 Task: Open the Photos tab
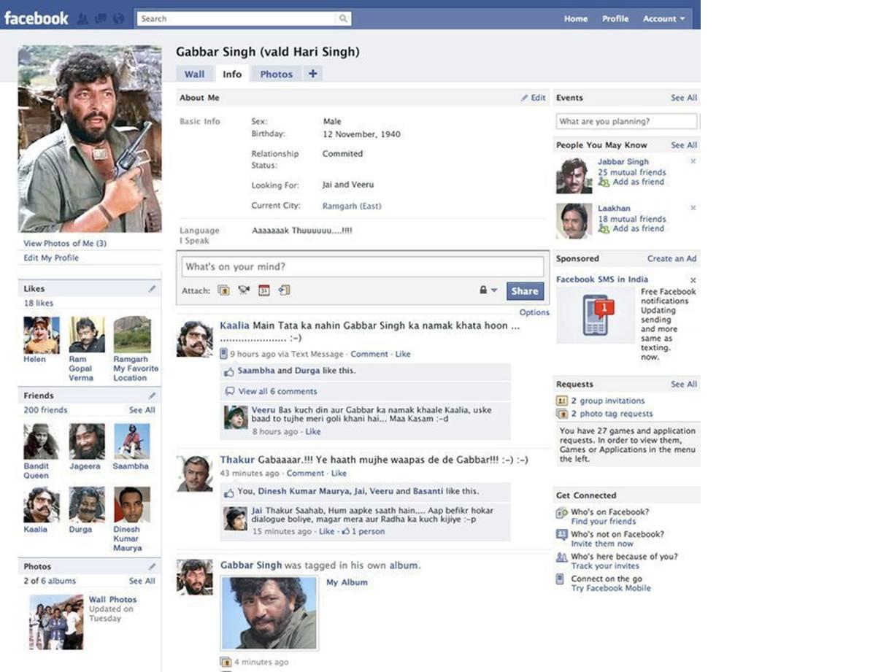coord(276,74)
